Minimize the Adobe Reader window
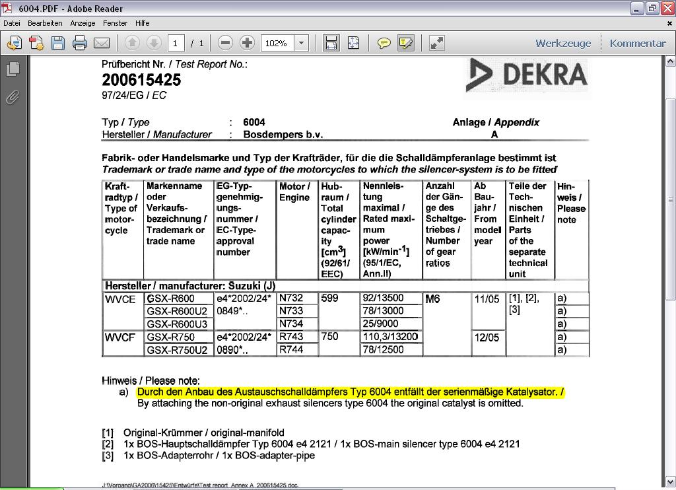 (x=637, y=8)
